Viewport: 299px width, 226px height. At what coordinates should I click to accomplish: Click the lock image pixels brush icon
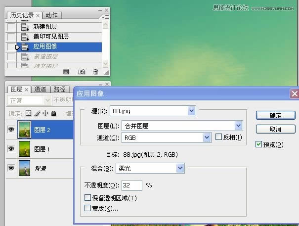coord(37,113)
